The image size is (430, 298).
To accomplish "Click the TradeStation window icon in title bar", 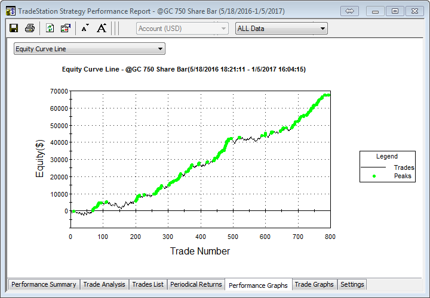I will pyautogui.click(x=9, y=11).
